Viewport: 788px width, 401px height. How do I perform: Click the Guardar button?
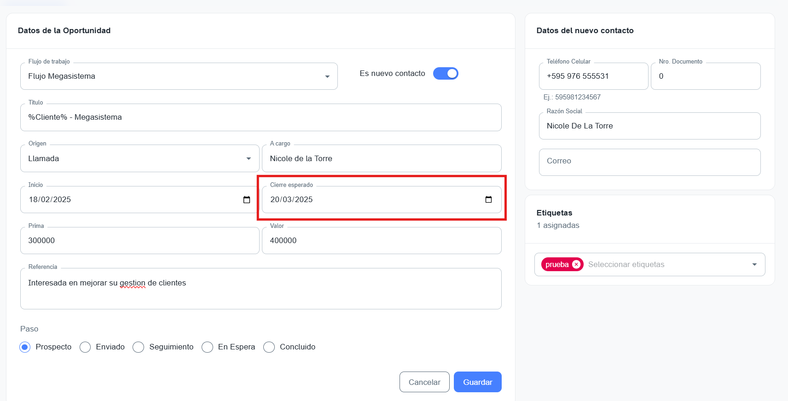coord(477,382)
